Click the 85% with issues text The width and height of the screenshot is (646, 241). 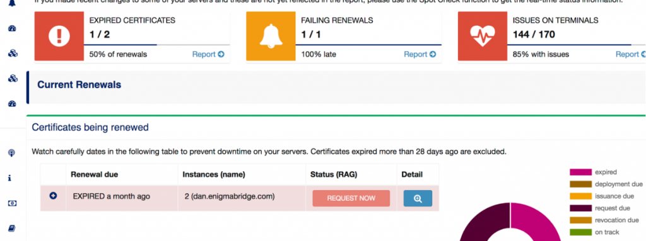[x=541, y=54]
